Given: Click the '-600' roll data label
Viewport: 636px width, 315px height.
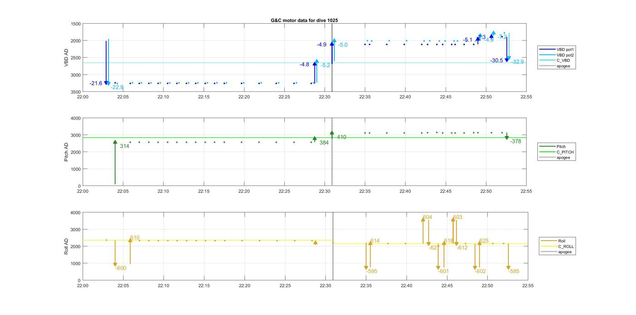Looking at the screenshot, I should coord(120,268).
